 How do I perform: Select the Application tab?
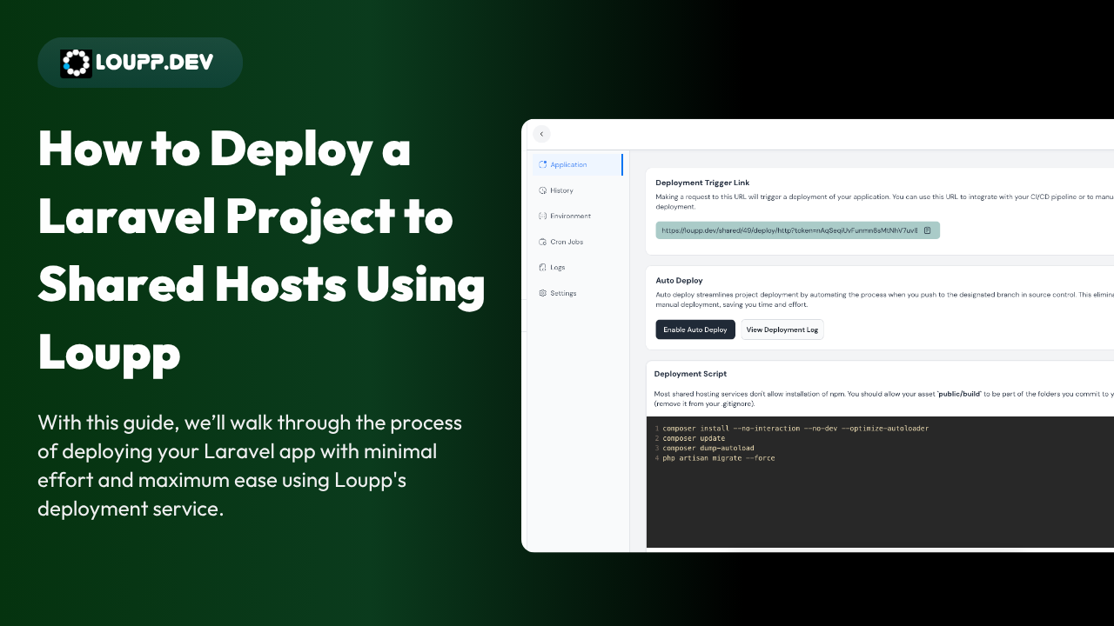click(568, 164)
